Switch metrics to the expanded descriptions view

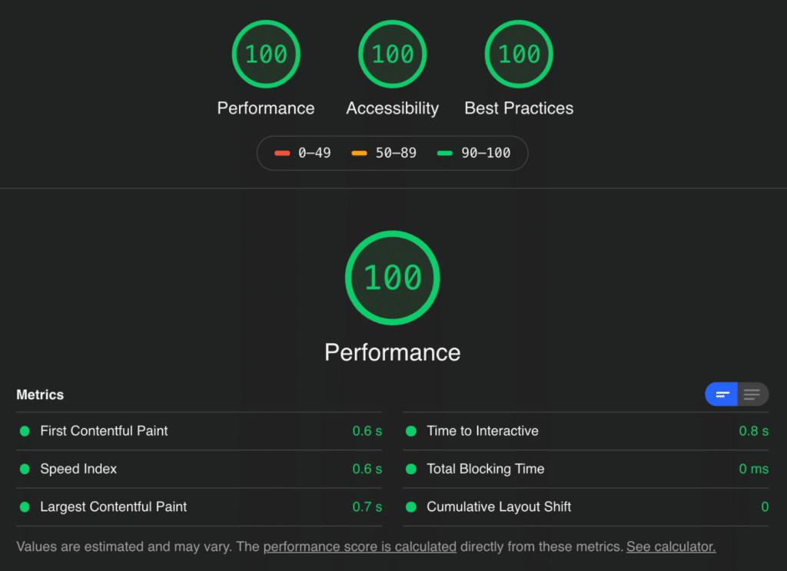click(752, 394)
